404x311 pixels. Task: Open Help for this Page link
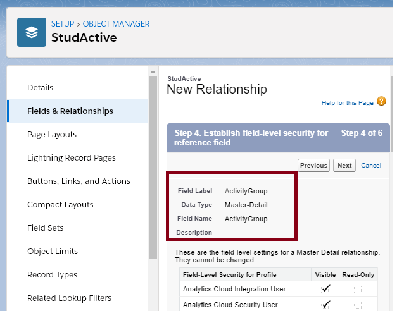click(347, 103)
